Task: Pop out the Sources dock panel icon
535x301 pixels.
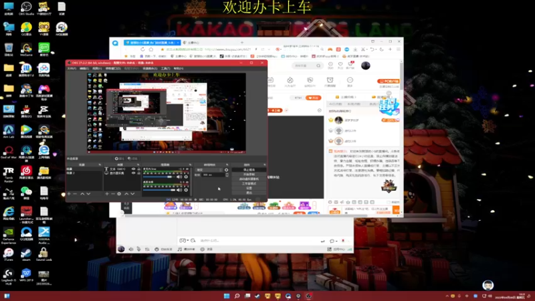Action: tap(138, 165)
